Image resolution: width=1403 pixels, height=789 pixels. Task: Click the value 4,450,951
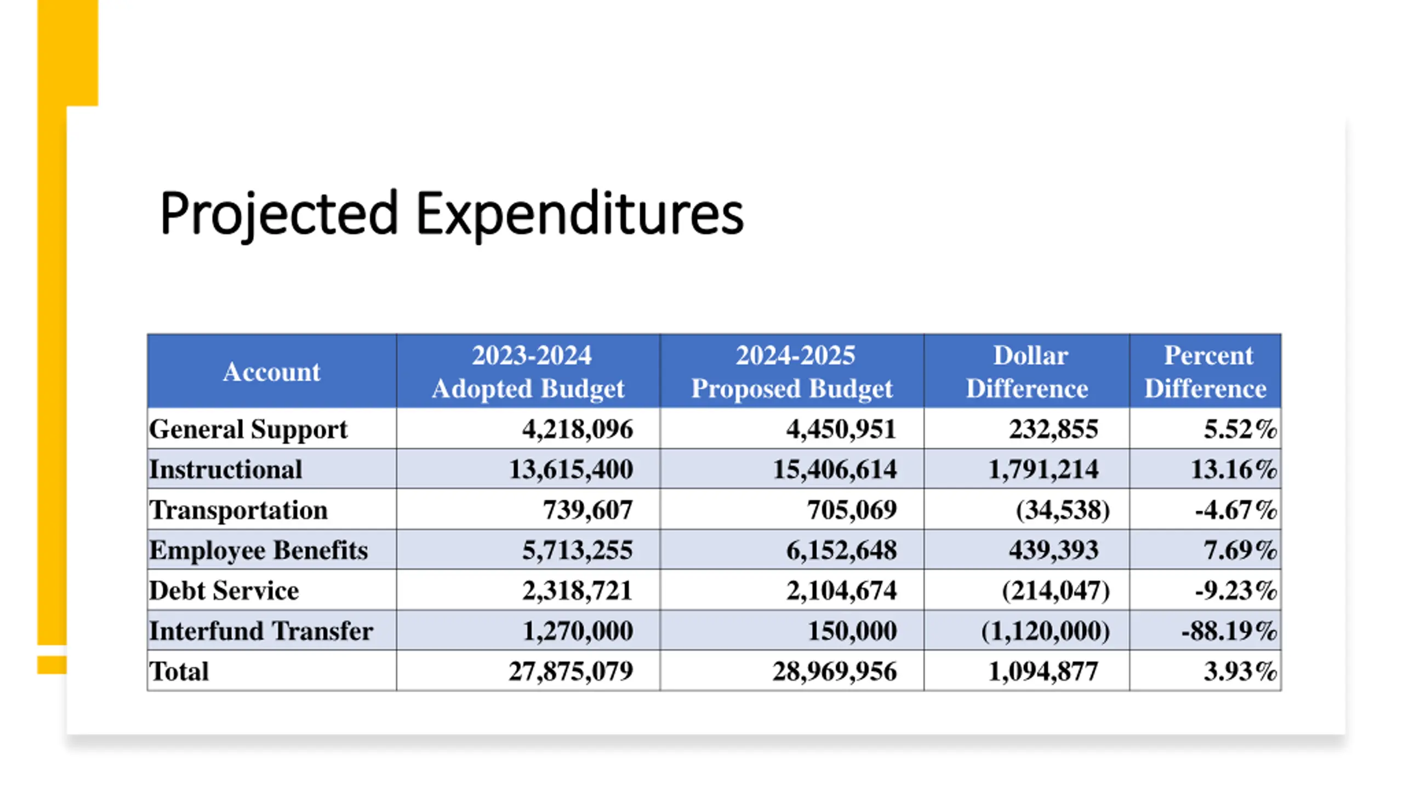[841, 429]
